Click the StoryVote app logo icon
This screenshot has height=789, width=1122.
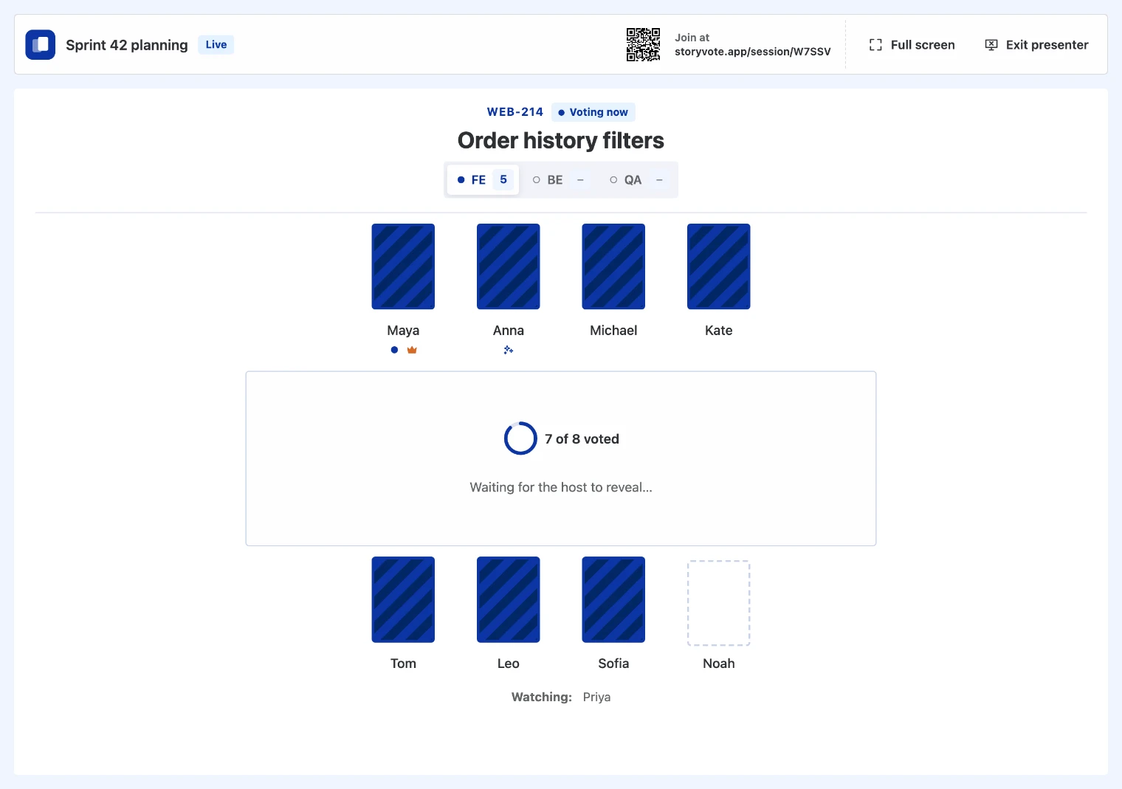[40, 44]
